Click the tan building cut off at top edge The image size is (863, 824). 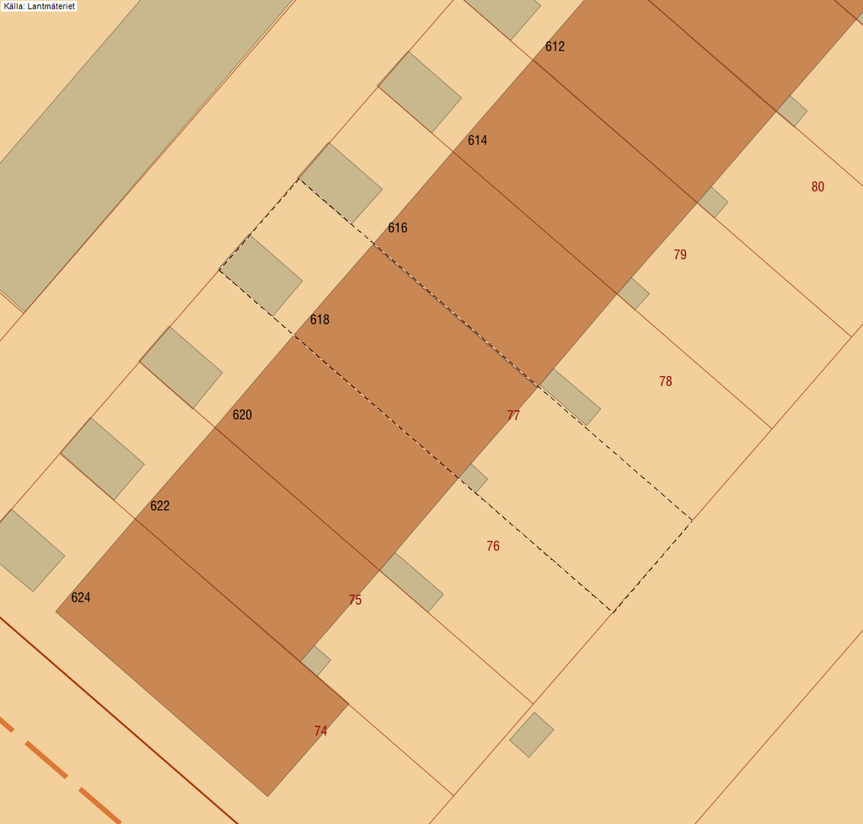tap(504, 13)
